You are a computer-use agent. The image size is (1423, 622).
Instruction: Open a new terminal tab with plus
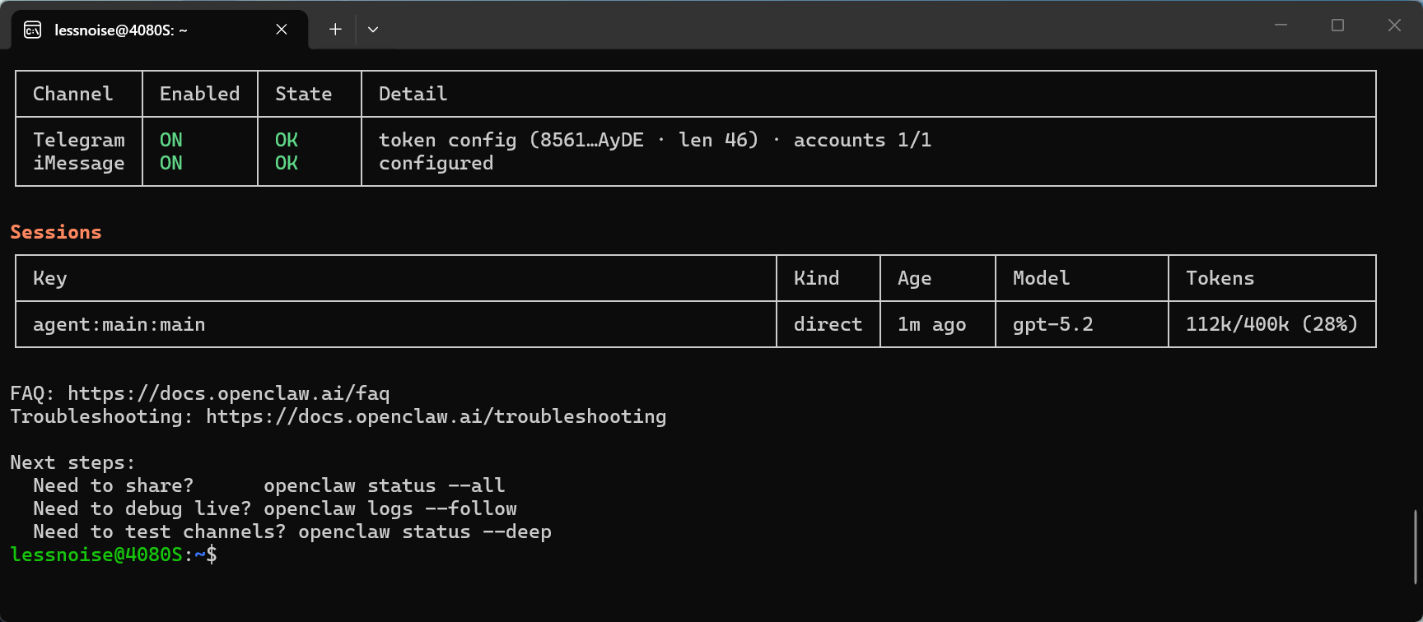(335, 30)
